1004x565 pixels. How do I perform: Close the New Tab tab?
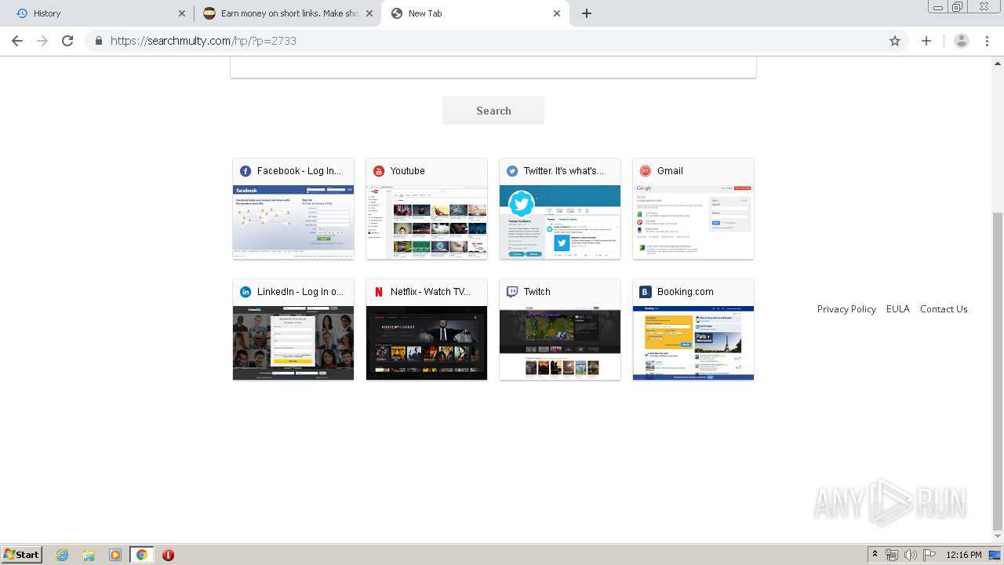[557, 13]
